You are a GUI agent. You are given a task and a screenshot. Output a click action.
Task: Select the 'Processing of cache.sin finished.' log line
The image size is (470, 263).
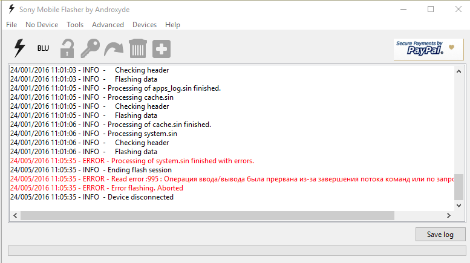coord(111,125)
